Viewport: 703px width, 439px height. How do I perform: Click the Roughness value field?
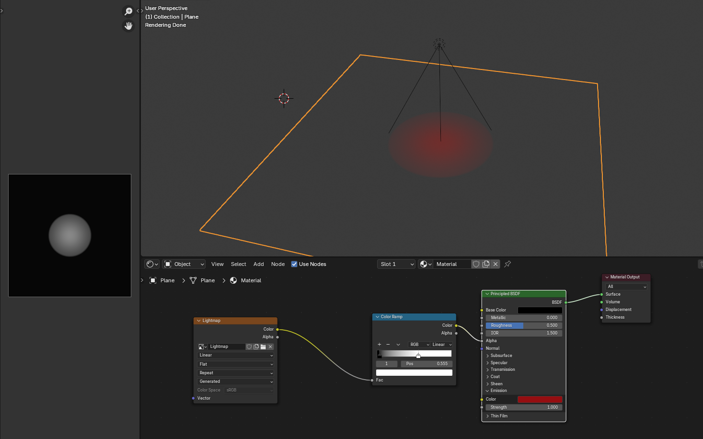pos(524,325)
